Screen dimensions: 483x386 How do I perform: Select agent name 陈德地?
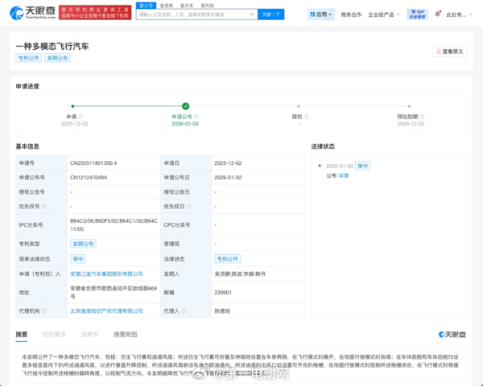pos(222,311)
